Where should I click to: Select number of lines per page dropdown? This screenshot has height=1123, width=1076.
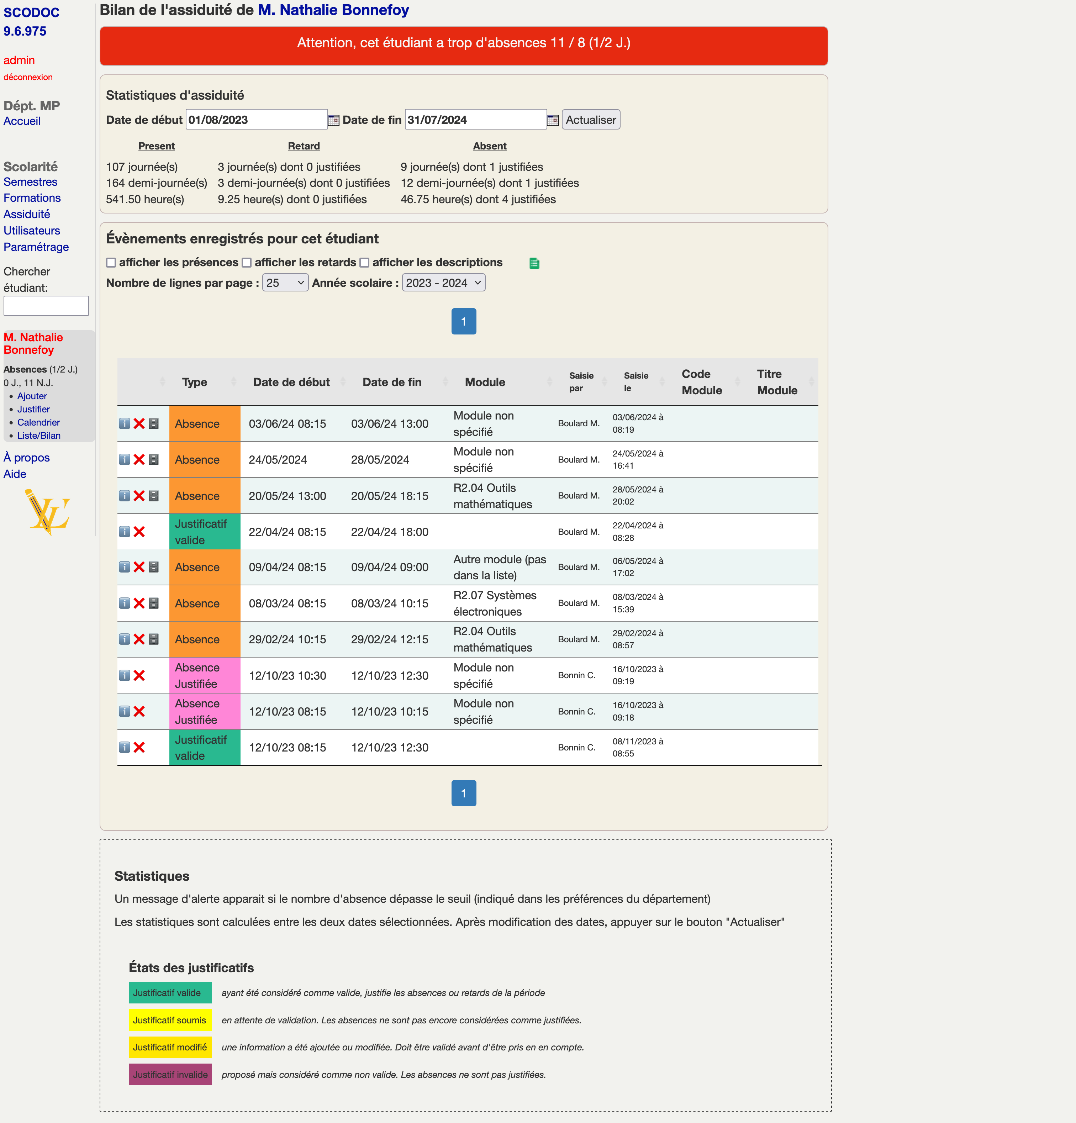pyautogui.click(x=285, y=283)
